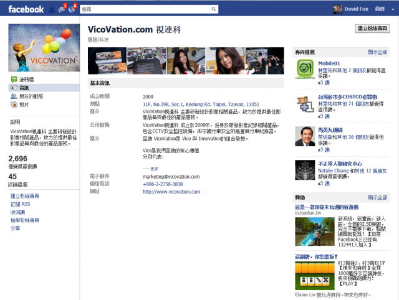Click the search magnifier button

coord(214,9)
